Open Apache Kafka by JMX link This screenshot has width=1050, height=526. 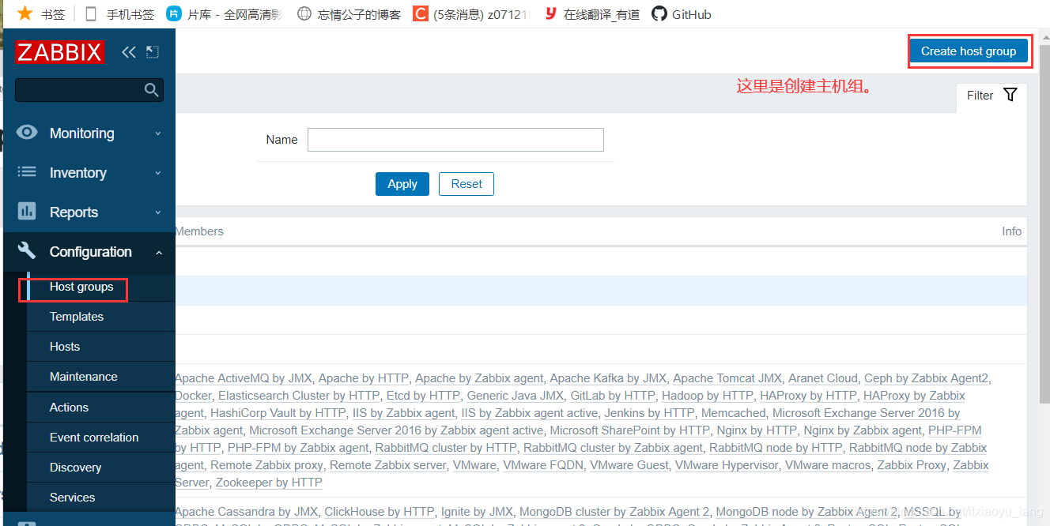click(608, 378)
